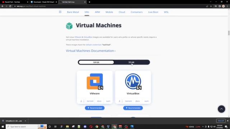Open the VirtualBox docs link
This screenshot has height=129, width=230.
coord(137,101)
